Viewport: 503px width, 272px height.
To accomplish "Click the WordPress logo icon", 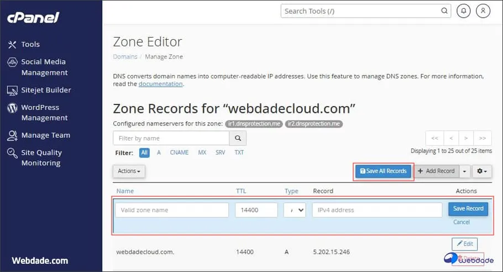I will (x=12, y=108).
